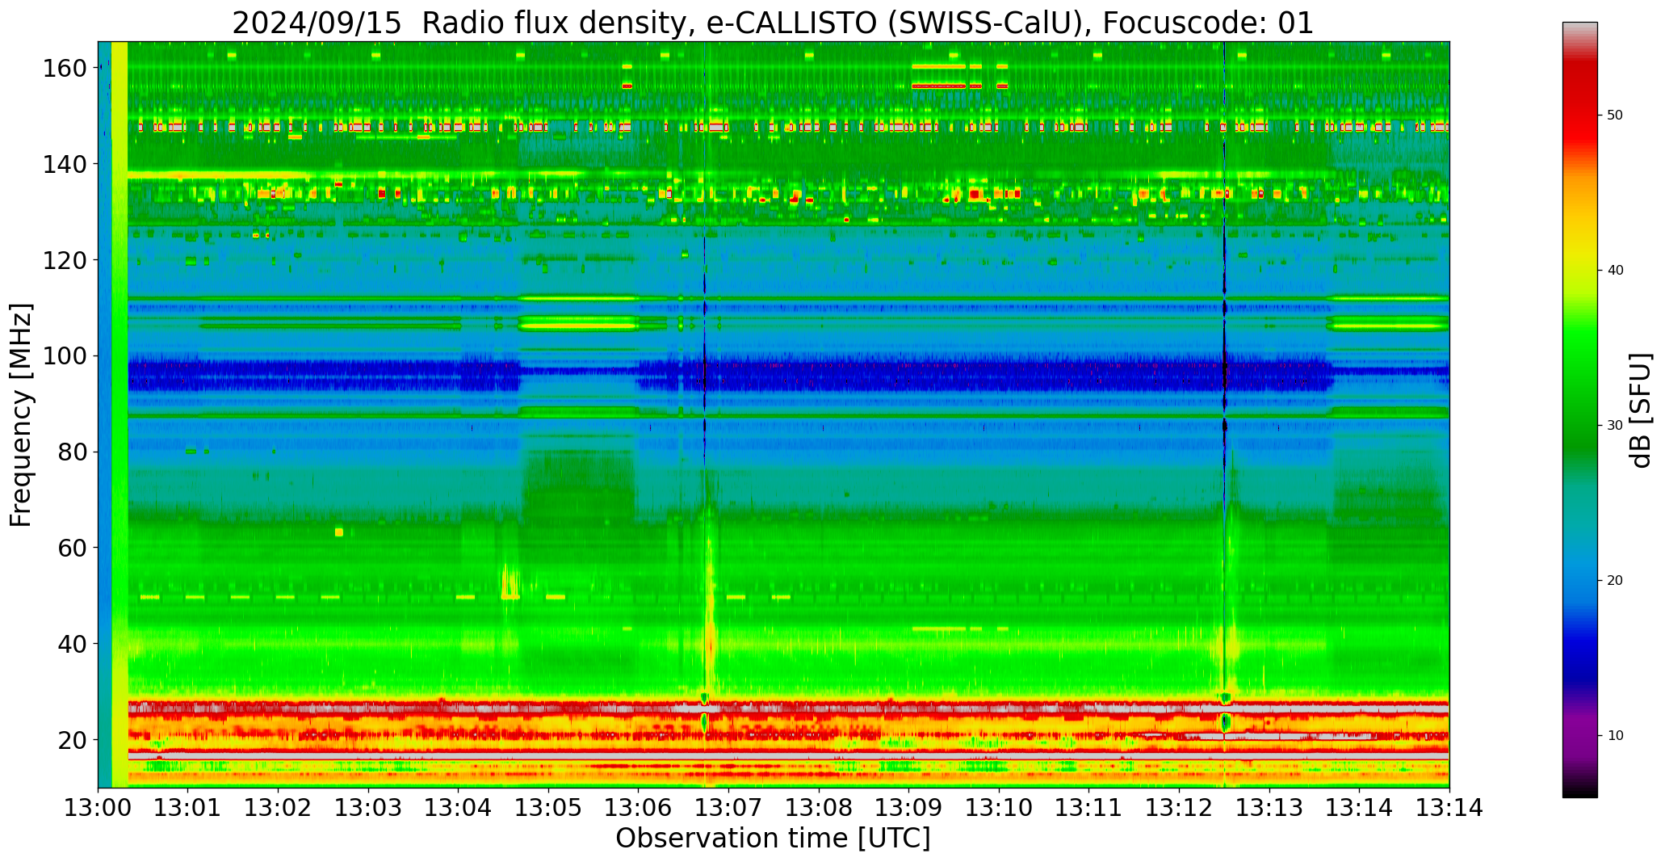The height and width of the screenshot is (862, 1665).
Task: Click the 'dB [SFU]' colorbar label
Action: point(1641,410)
